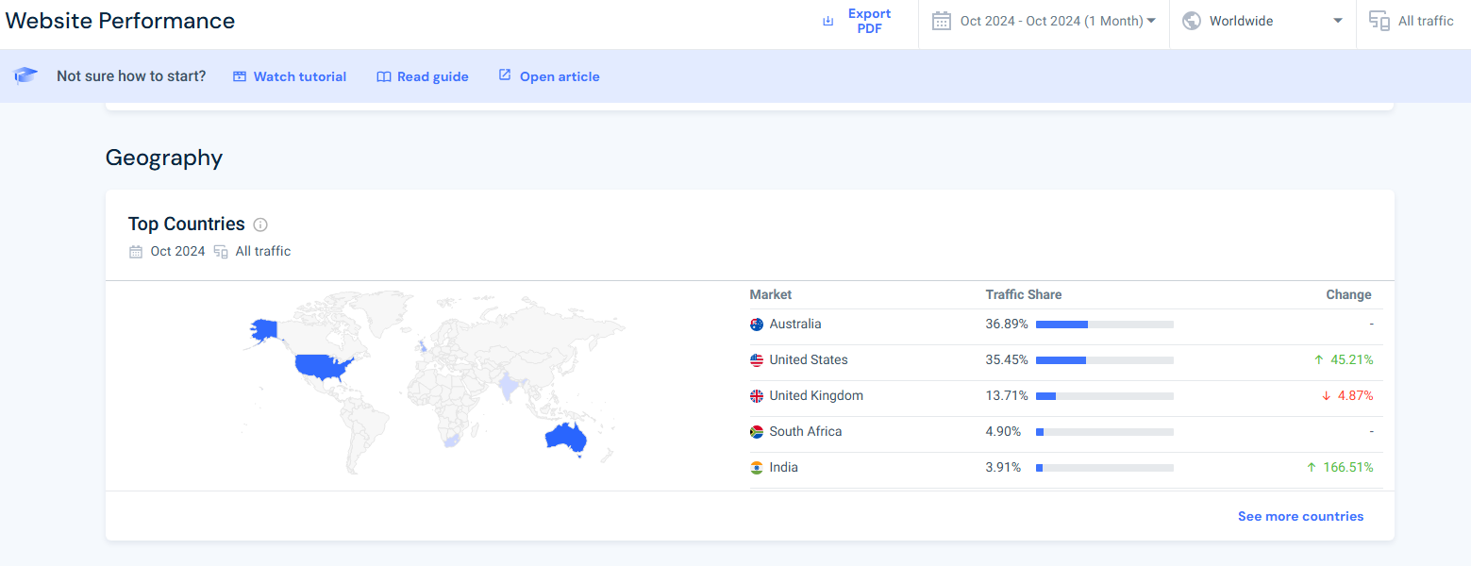Viewport: 1471px width, 566px height.
Task: Select South Africa in the Market list
Action: click(x=806, y=431)
